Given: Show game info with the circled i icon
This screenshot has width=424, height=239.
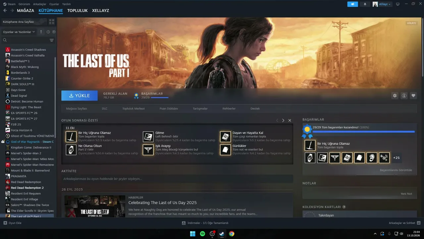Looking at the screenshot, I should pos(404,96).
